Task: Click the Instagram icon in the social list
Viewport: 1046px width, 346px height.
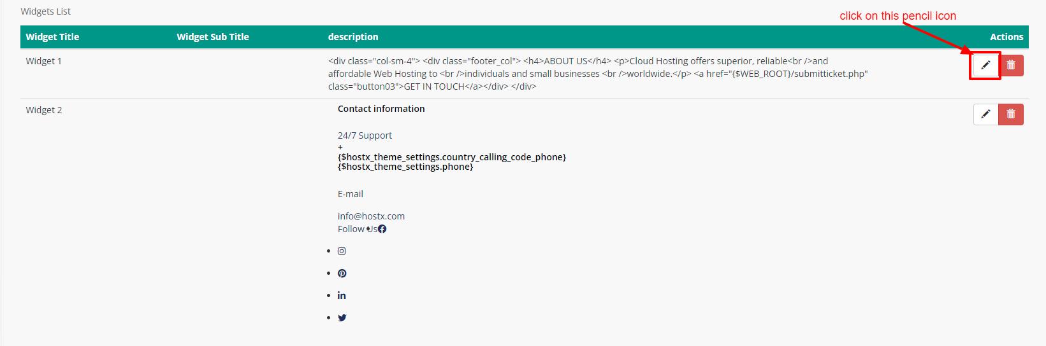Action: point(342,251)
